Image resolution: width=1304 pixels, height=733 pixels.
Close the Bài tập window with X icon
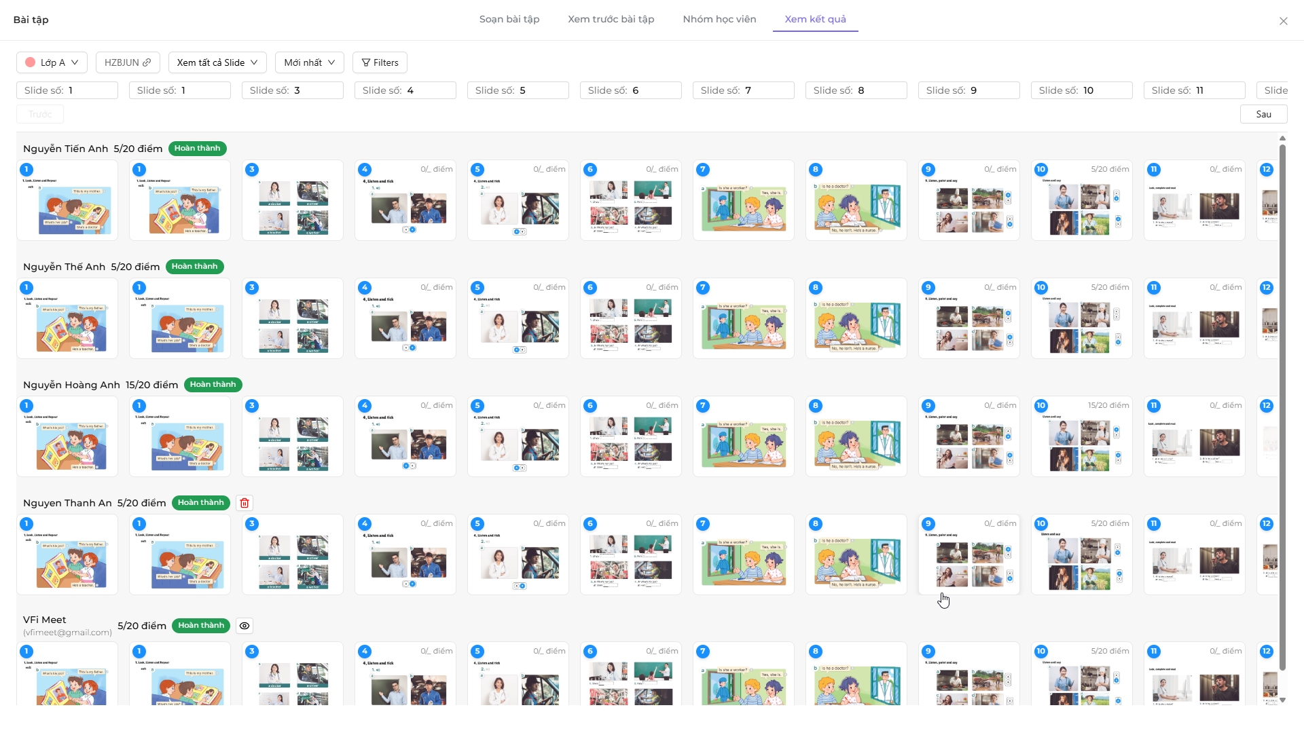1283,21
